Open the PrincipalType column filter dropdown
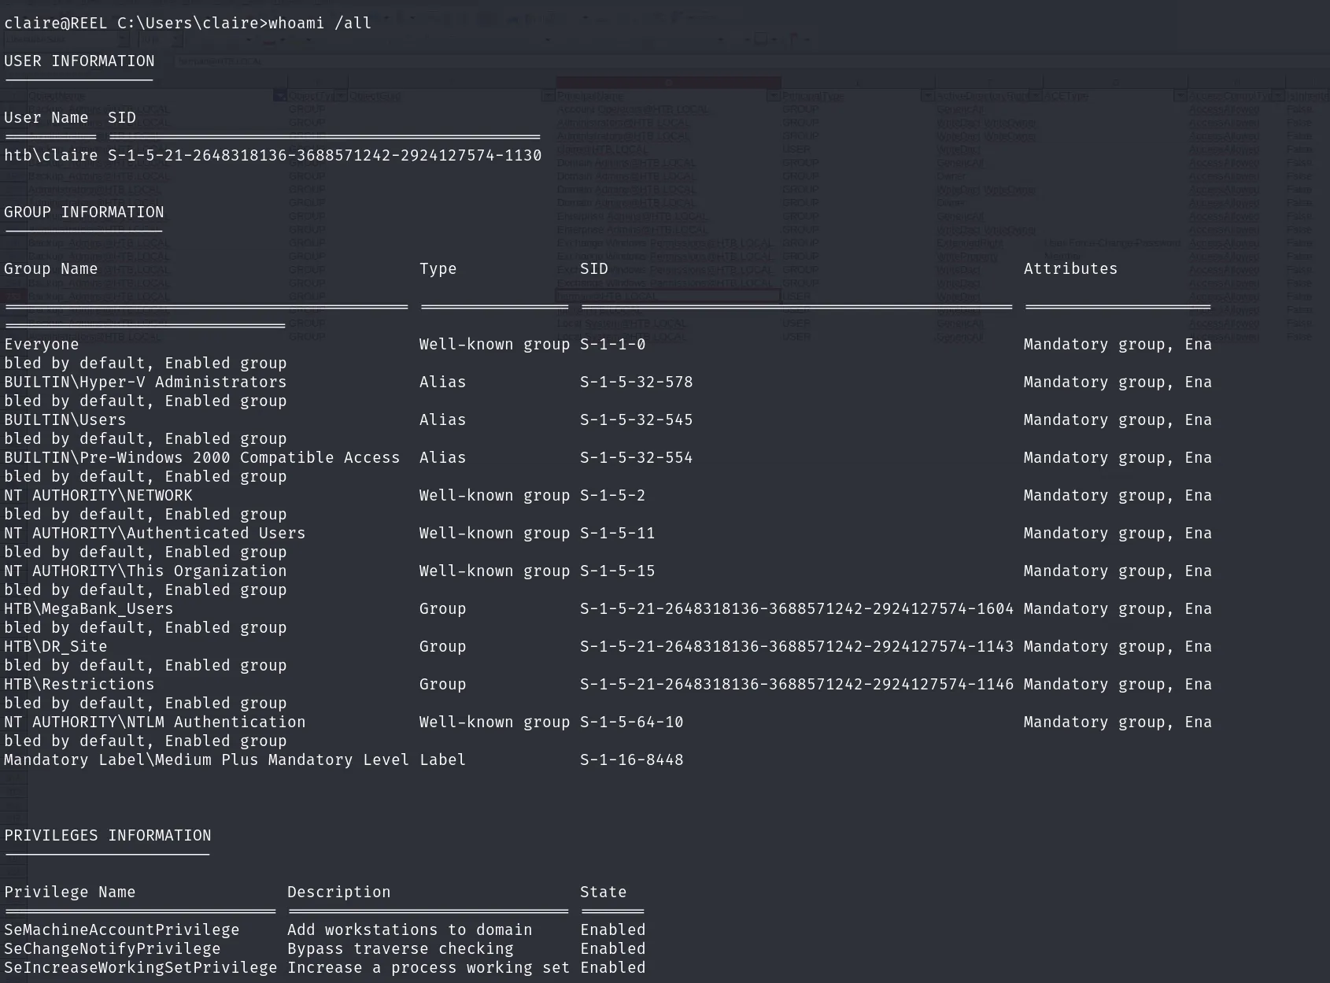The width and height of the screenshot is (1330, 983). tap(927, 96)
